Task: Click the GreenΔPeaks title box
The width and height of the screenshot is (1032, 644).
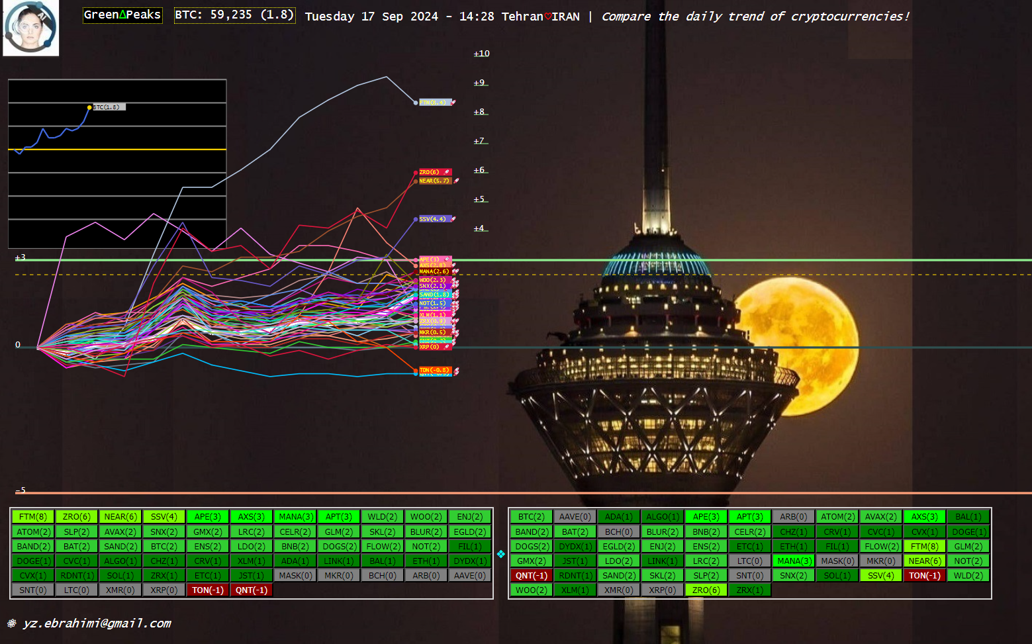Action: pyautogui.click(x=122, y=15)
